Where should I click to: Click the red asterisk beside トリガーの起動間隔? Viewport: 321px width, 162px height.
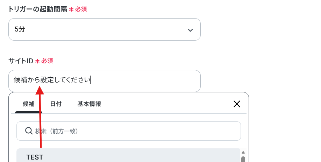coord(71,10)
